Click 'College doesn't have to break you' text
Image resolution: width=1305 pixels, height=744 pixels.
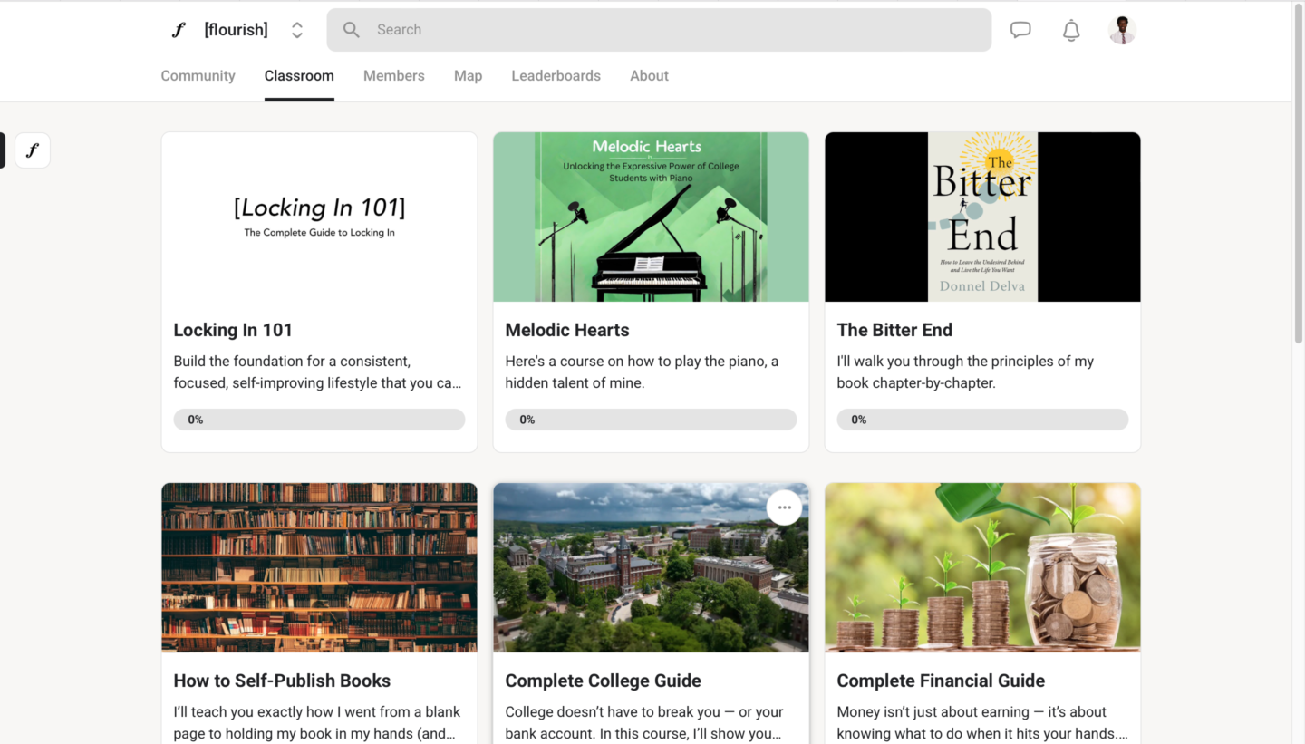(644, 723)
